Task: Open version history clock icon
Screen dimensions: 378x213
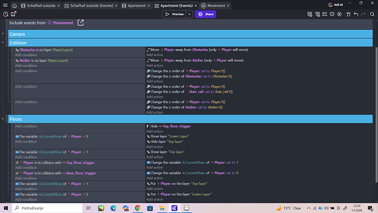Action: [x=5, y=14]
